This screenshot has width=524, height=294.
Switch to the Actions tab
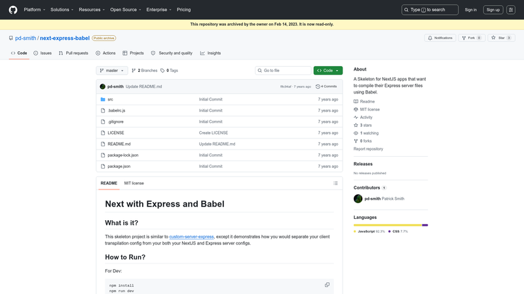coord(105,53)
